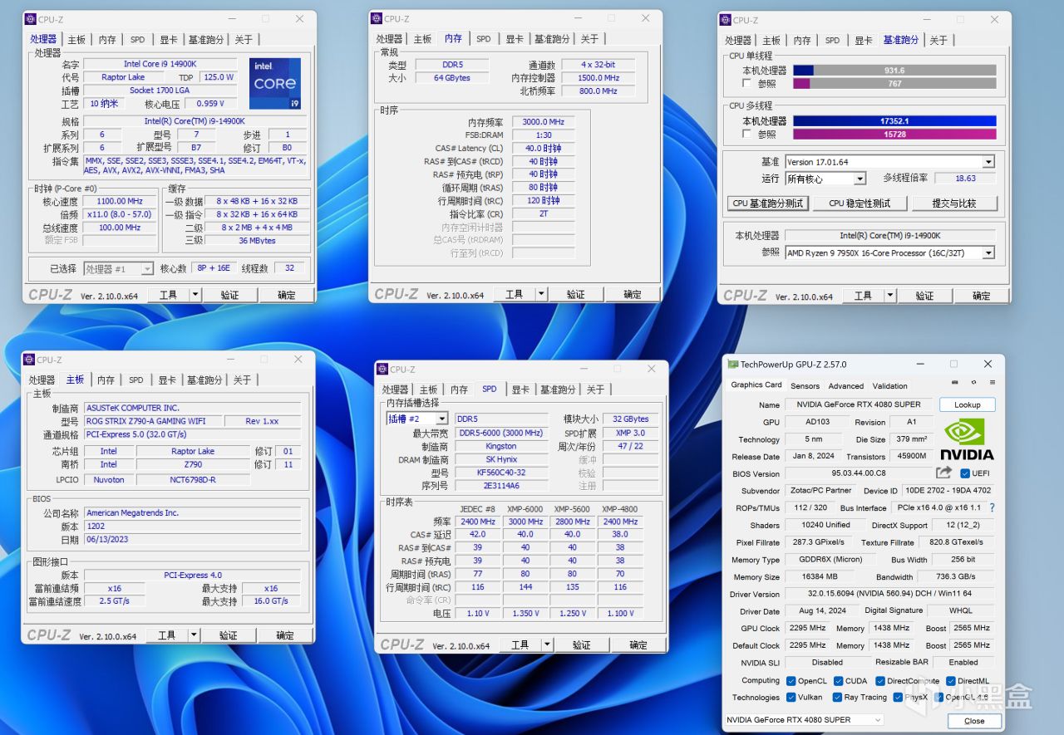Click the XMP-6000 column header in 时序表
Screen dimensions: 1064x735
[x=525, y=508]
